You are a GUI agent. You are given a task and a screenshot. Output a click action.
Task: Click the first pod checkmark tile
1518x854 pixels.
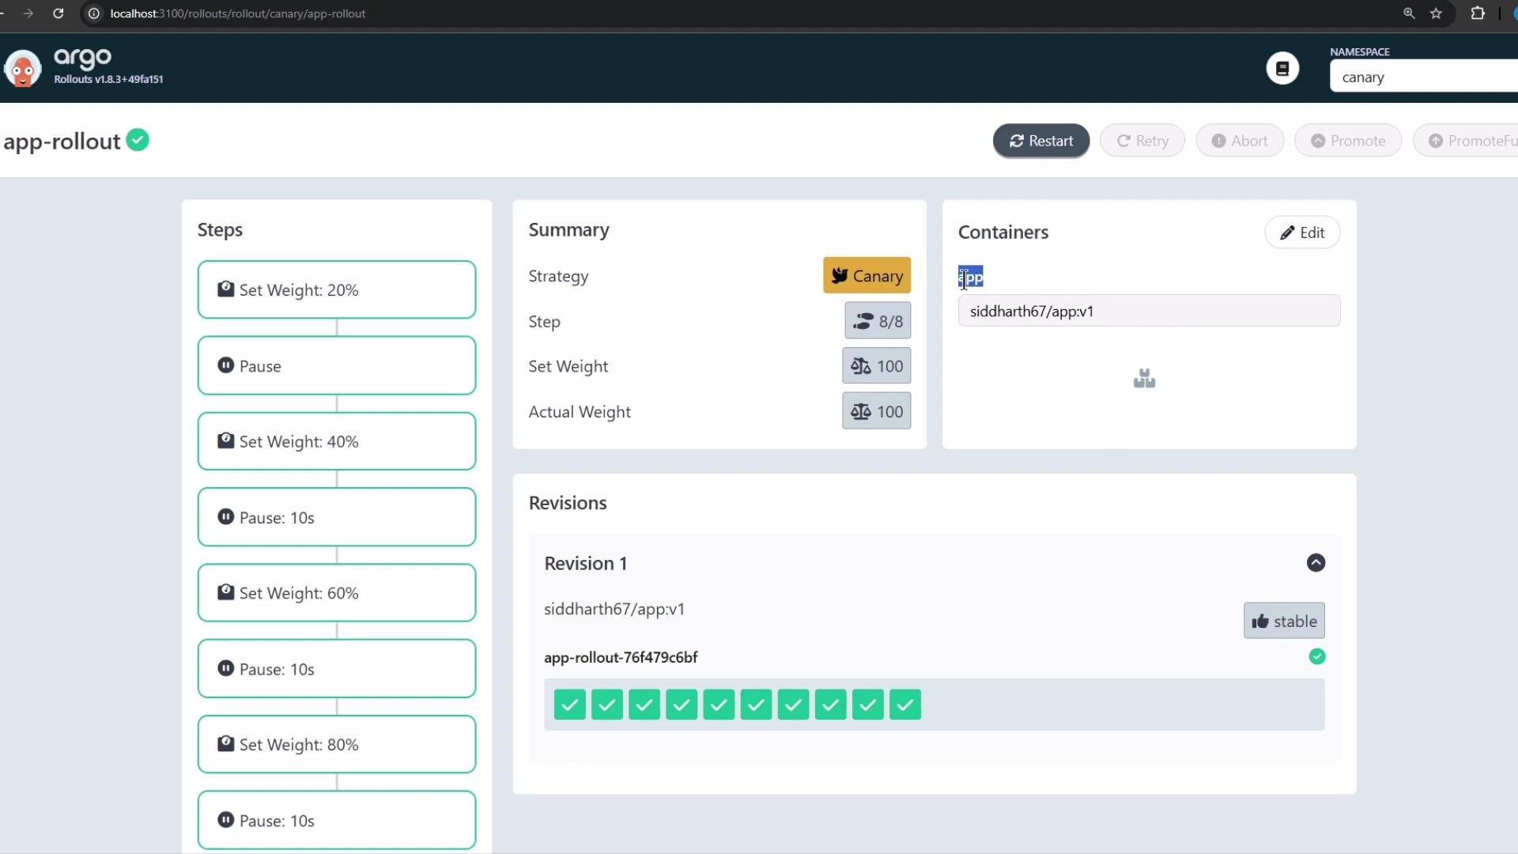pos(570,705)
